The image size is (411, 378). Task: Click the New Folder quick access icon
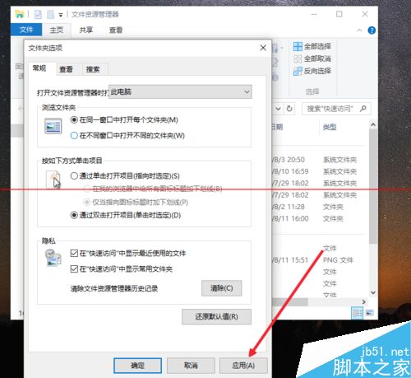coord(50,14)
